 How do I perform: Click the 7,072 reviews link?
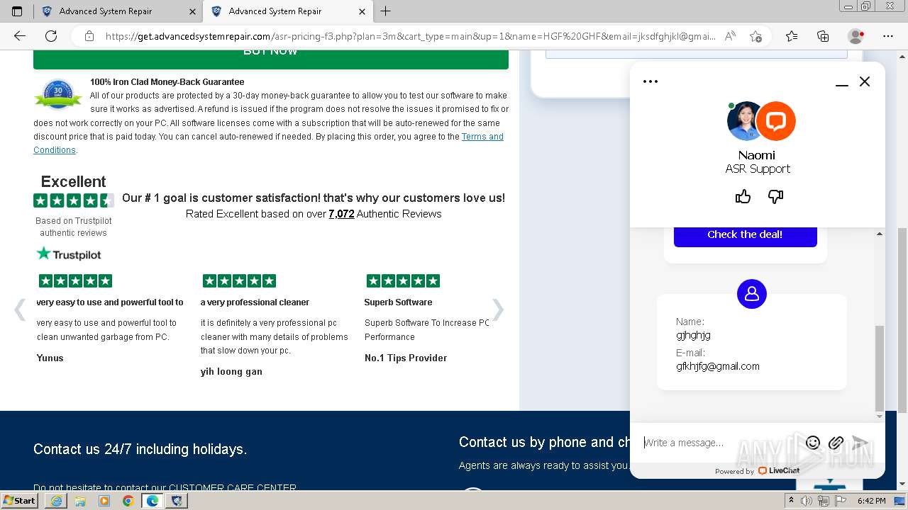point(341,214)
